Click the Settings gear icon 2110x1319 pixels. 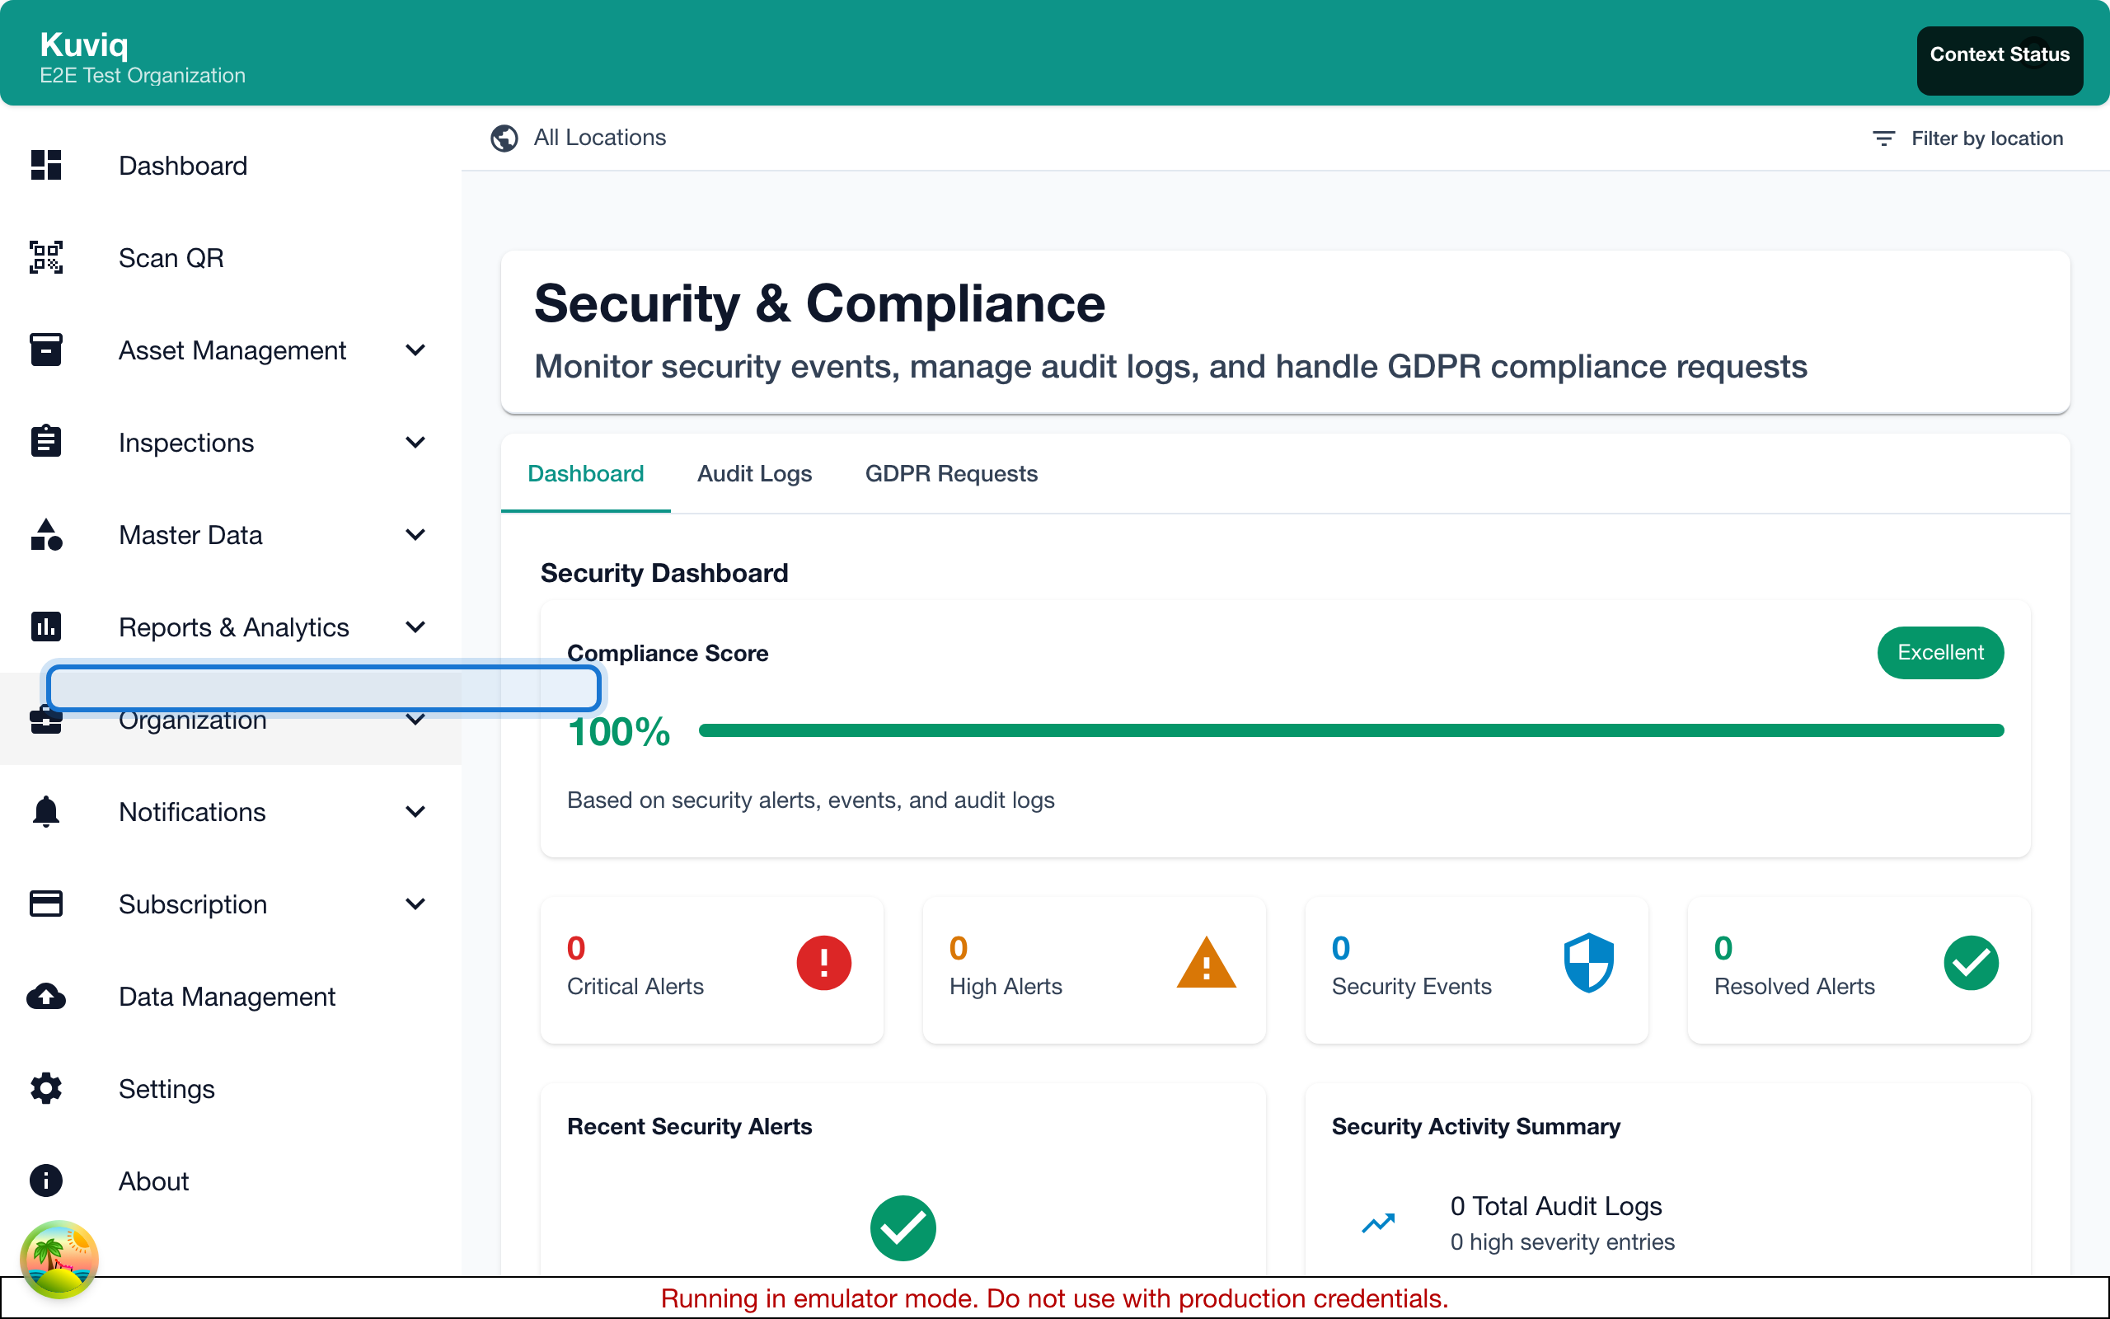tap(45, 1089)
